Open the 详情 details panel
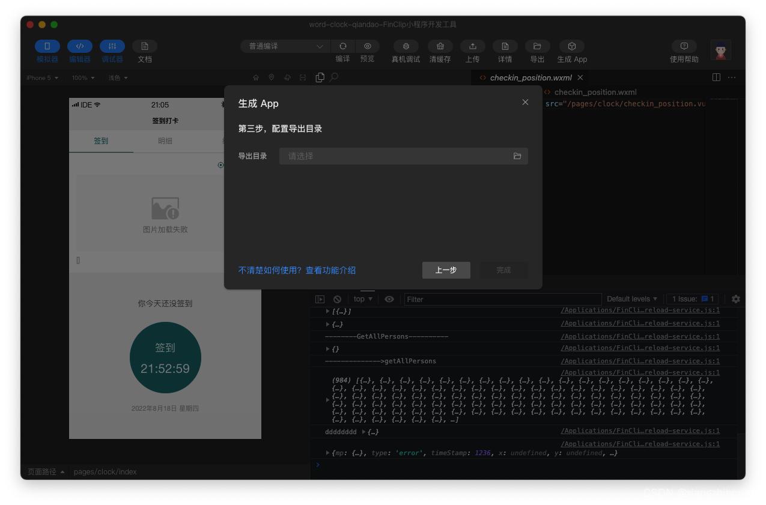 click(505, 46)
